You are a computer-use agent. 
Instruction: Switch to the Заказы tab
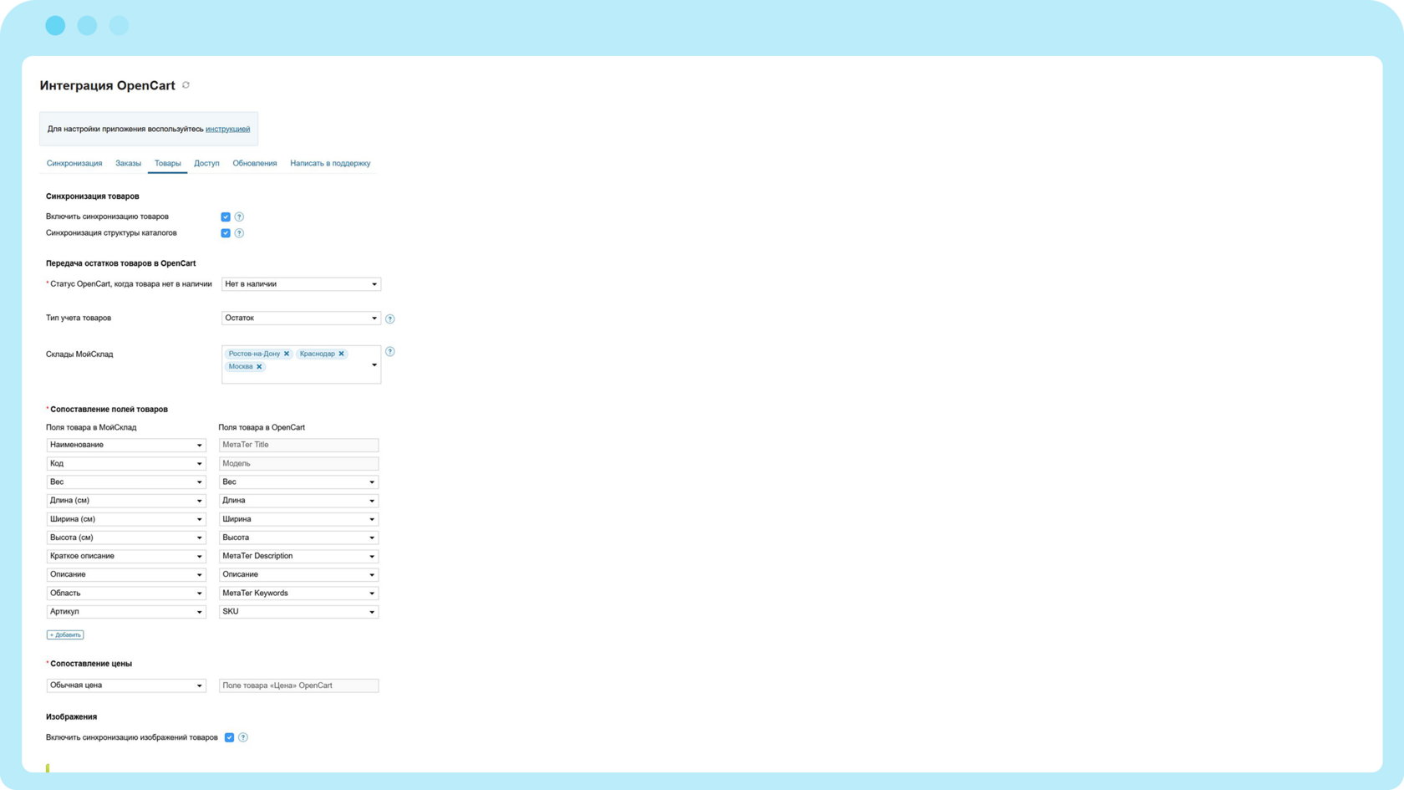click(128, 163)
